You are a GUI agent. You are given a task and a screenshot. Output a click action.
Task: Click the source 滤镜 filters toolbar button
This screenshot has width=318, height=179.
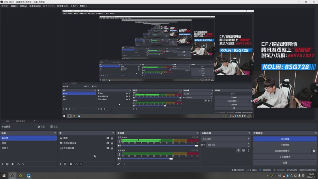[54, 126]
